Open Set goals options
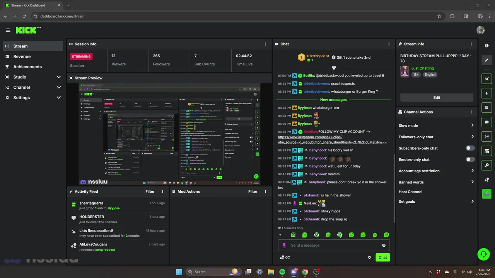Image resolution: width=495 pixels, height=278 pixels. point(437,202)
